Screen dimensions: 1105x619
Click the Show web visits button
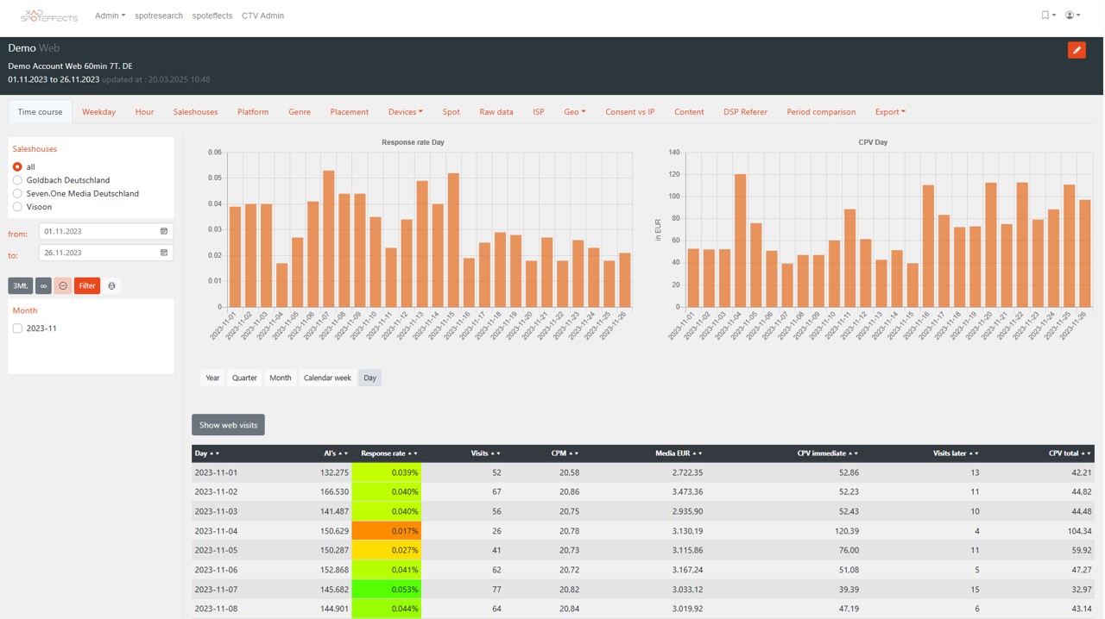point(228,425)
